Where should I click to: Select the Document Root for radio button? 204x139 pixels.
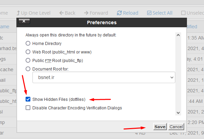(x=28, y=69)
